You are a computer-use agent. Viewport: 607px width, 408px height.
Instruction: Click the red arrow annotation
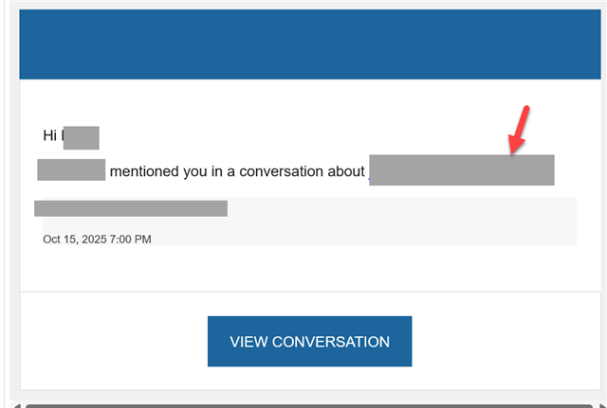click(520, 130)
